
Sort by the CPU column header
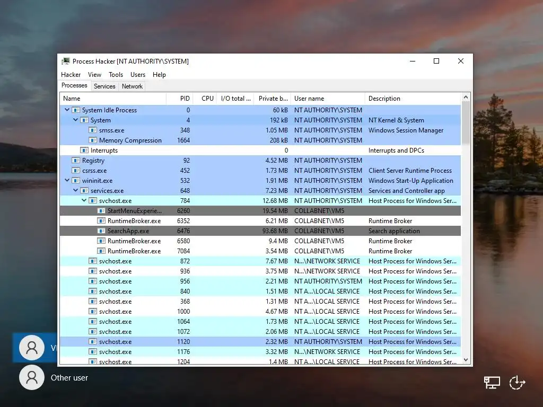(205, 98)
